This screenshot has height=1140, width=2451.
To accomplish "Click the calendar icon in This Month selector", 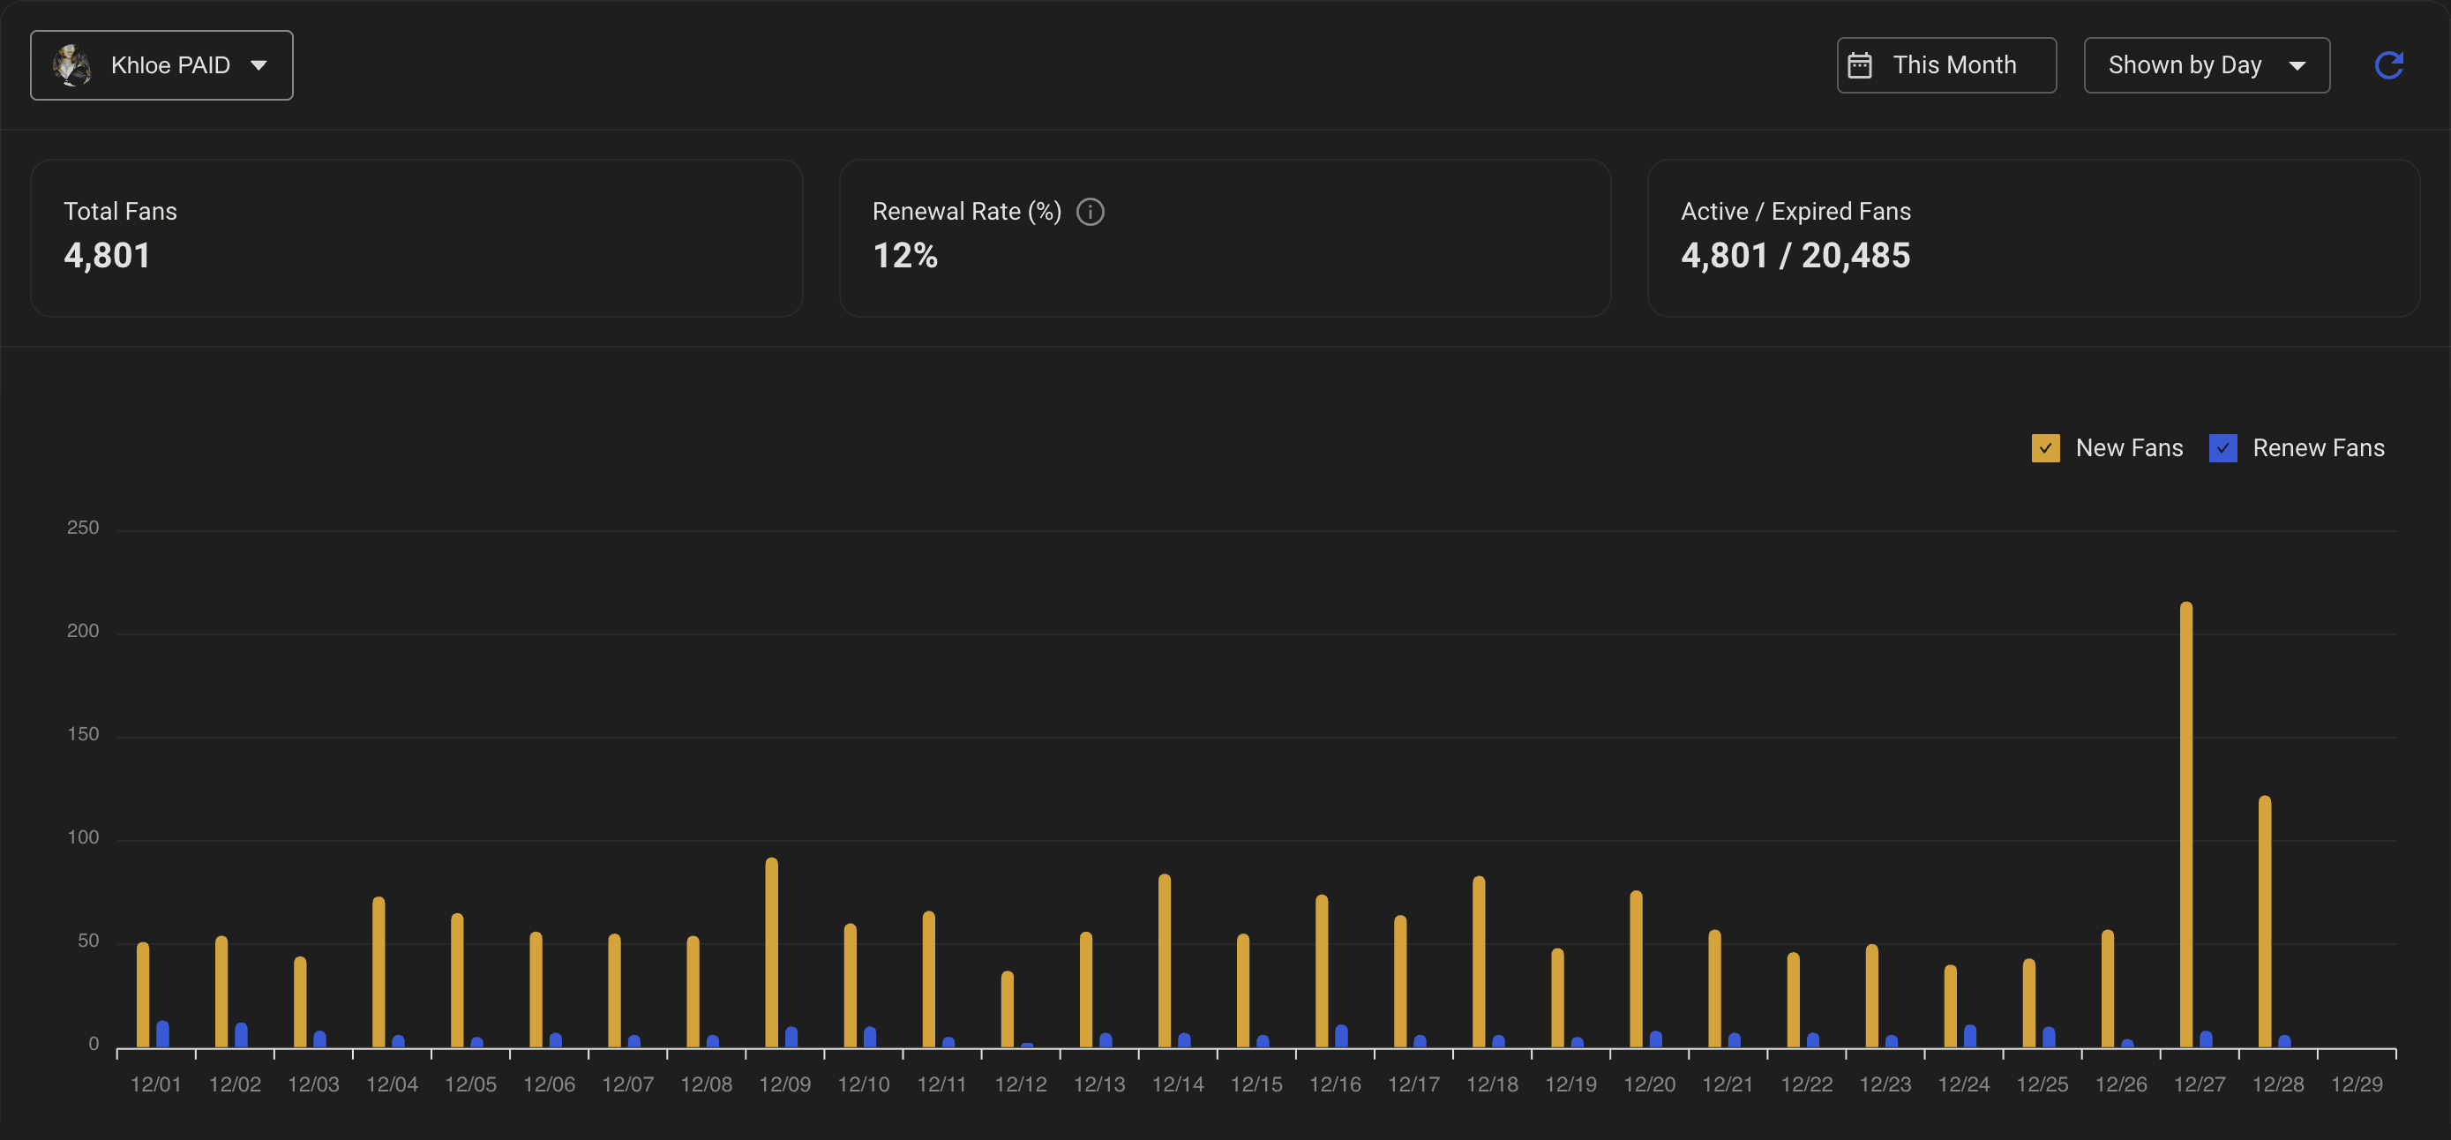I will pos(1862,64).
